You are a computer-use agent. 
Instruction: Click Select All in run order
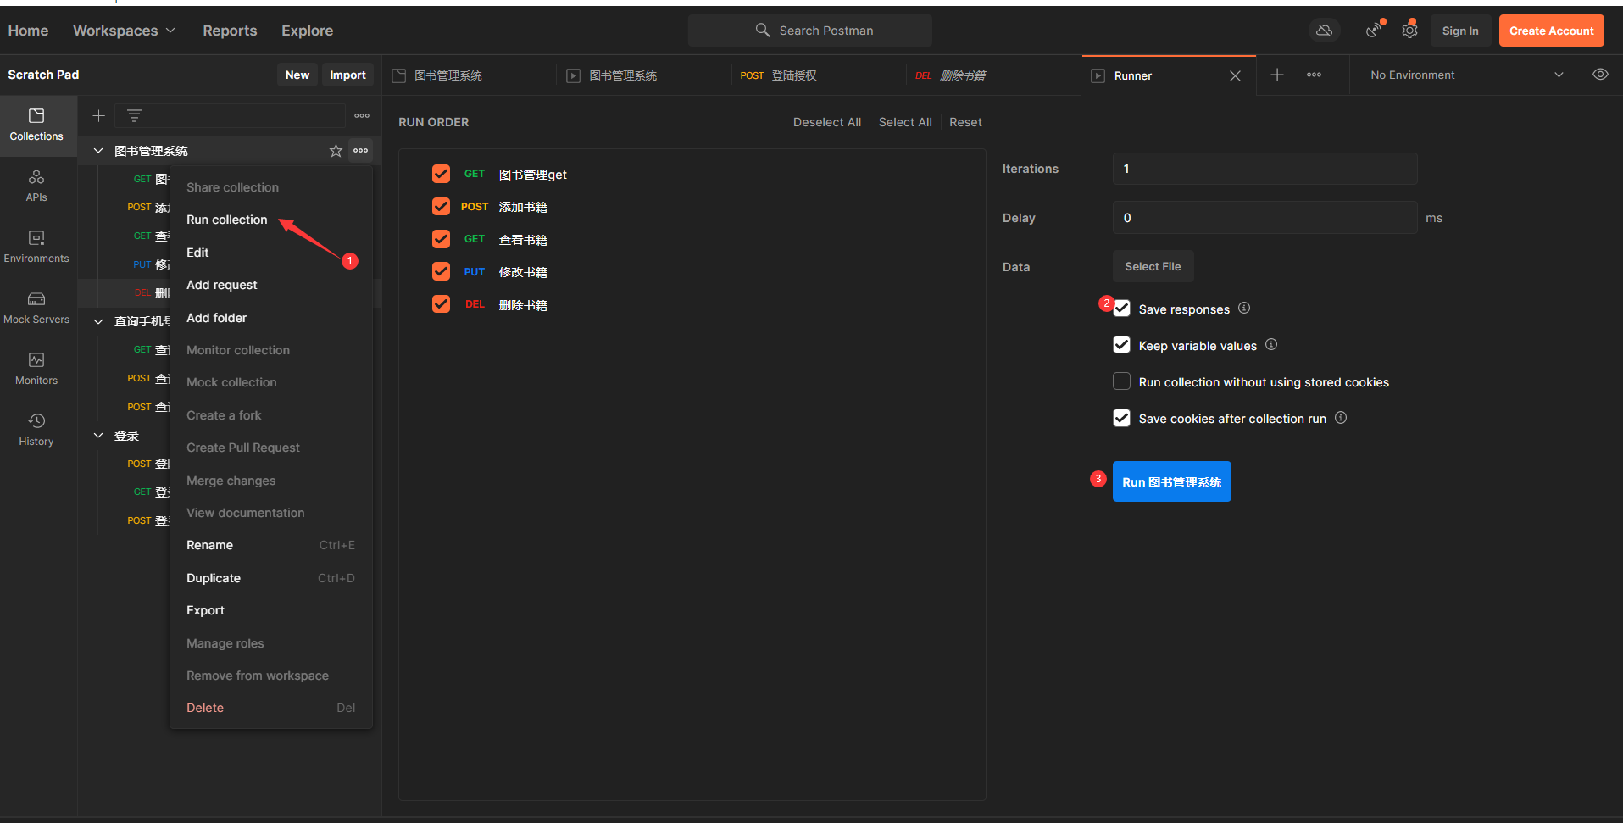click(x=905, y=122)
